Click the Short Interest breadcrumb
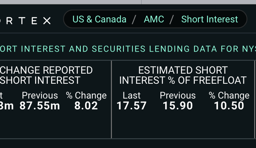 (x=210, y=19)
